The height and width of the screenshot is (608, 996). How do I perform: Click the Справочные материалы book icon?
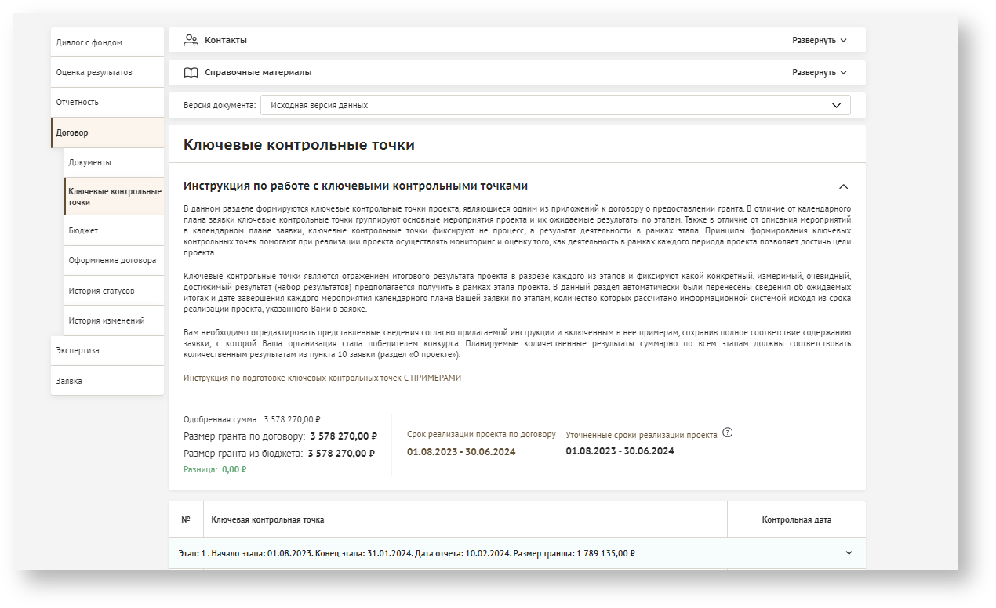pyautogui.click(x=191, y=72)
